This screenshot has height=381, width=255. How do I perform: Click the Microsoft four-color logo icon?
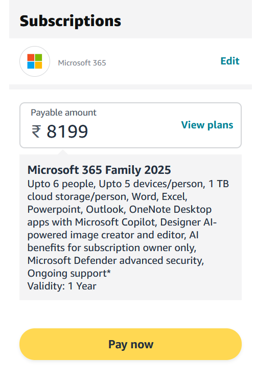(x=35, y=61)
